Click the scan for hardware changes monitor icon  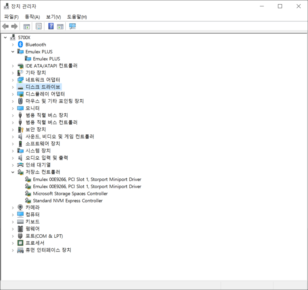pos(72,26)
